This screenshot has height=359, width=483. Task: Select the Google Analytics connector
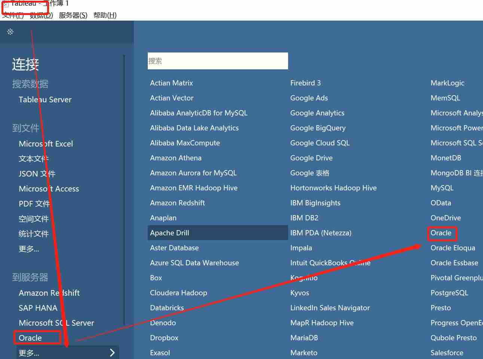click(317, 113)
